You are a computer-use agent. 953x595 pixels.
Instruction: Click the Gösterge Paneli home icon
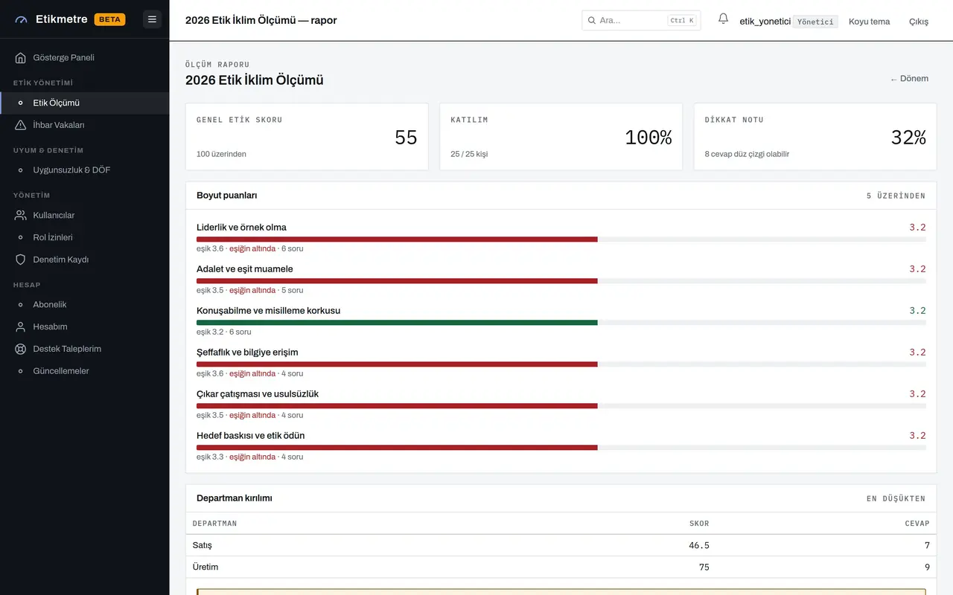point(21,57)
